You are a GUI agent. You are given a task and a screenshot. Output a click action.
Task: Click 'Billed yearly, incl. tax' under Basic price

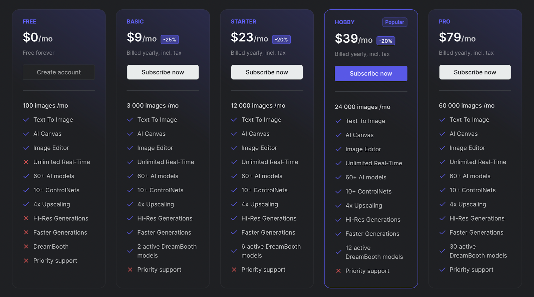(154, 53)
